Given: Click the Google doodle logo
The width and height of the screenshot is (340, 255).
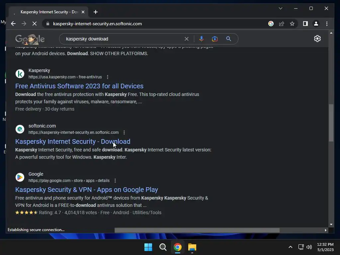Looking at the screenshot, I should click(30, 39).
